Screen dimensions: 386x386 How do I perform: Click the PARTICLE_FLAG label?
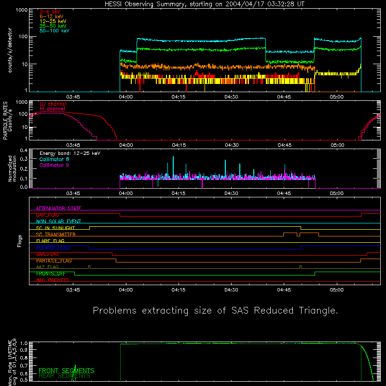[x=54, y=261]
